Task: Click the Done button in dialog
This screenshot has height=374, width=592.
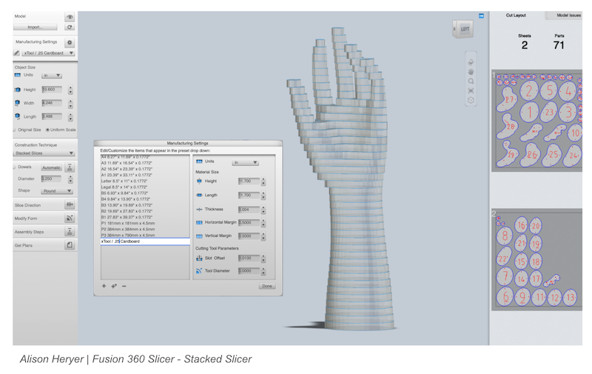Action: (266, 286)
